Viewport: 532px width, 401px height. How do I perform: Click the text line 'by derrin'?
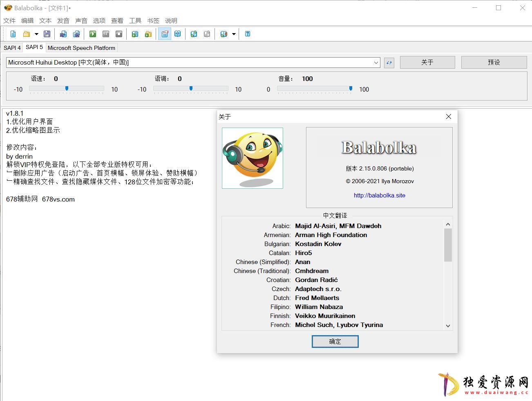pos(19,156)
